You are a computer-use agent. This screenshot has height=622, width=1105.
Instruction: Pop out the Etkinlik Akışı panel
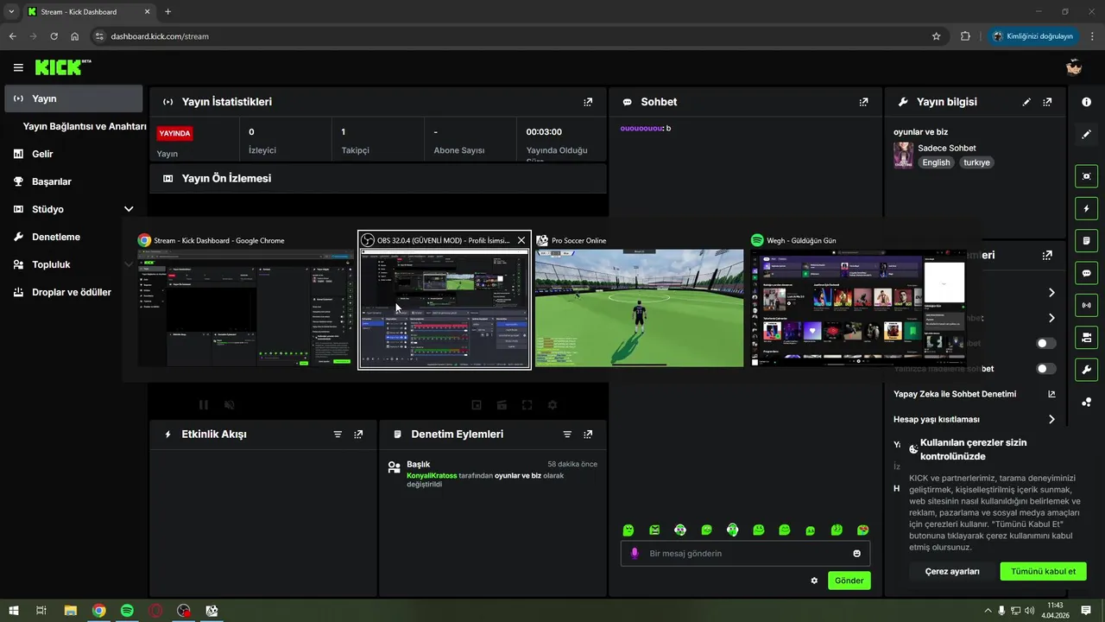pyautogui.click(x=358, y=435)
